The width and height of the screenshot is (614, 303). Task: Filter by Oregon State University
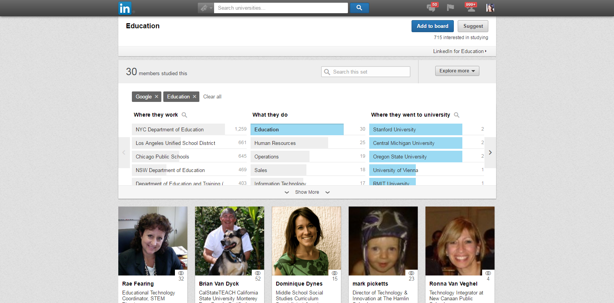click(427, 157)
